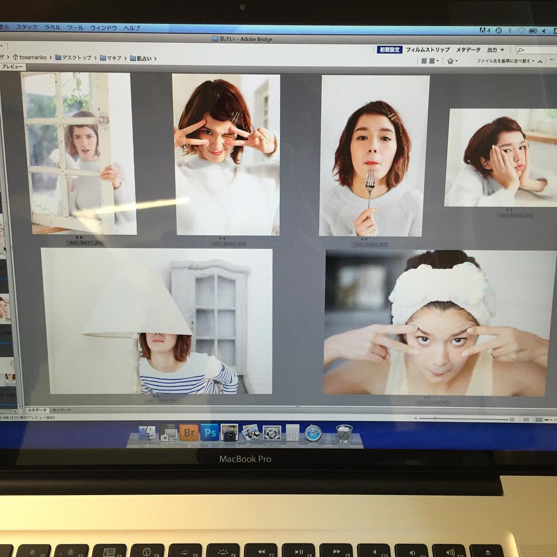557x557 pixels.
Task: Click the rotate counterclockwise arrow icon
Action: pyautogui.click(x=552, y=61)
